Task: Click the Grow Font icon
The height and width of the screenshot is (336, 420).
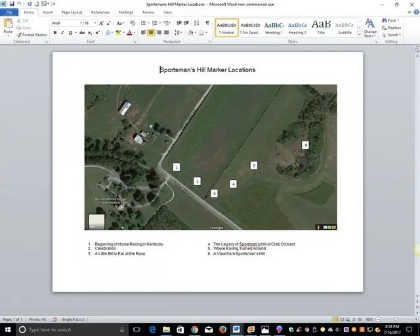Action: coord(101,24)
